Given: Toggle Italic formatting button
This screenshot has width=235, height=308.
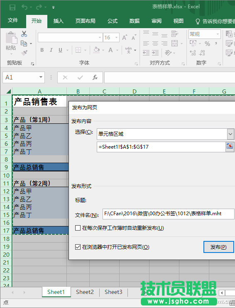Looking at the screenshot, I should click(51, 50).
